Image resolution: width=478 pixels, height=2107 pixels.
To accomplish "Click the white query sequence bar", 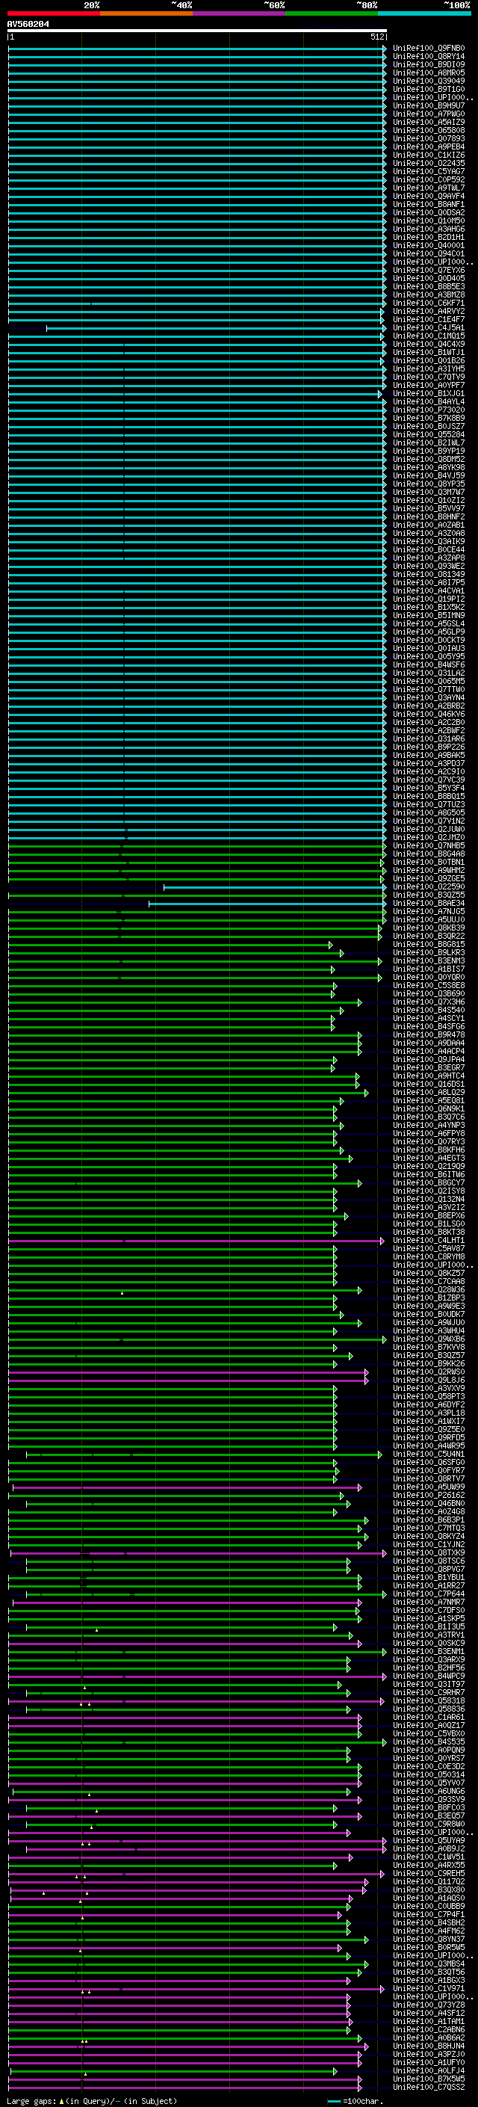I will point(197,31).
